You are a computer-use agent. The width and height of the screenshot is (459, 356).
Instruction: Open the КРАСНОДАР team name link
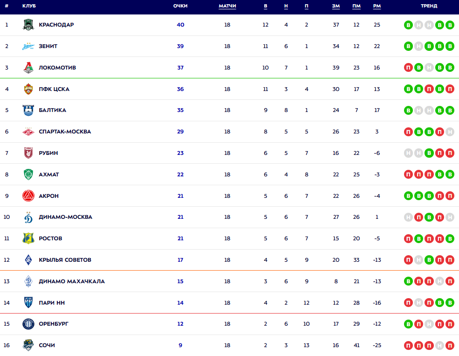pyautogui.click(x=56, y=25)
